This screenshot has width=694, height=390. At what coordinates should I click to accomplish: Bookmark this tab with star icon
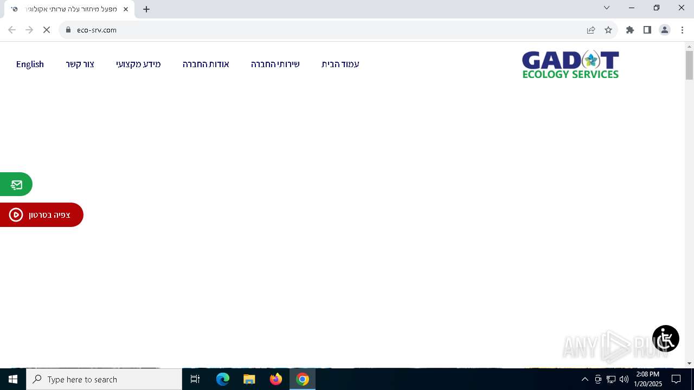(608, 30)
